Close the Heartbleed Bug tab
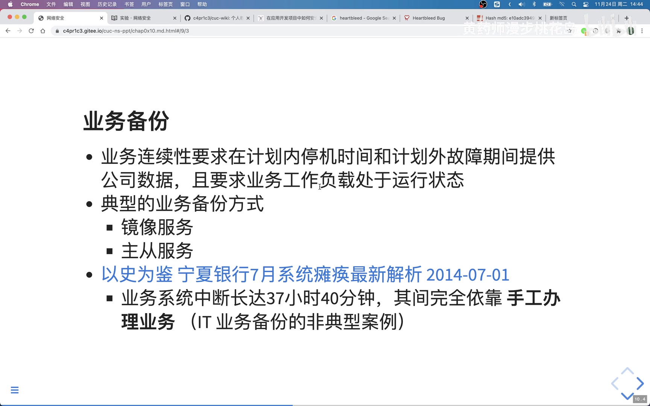 [x=467, y=18]
